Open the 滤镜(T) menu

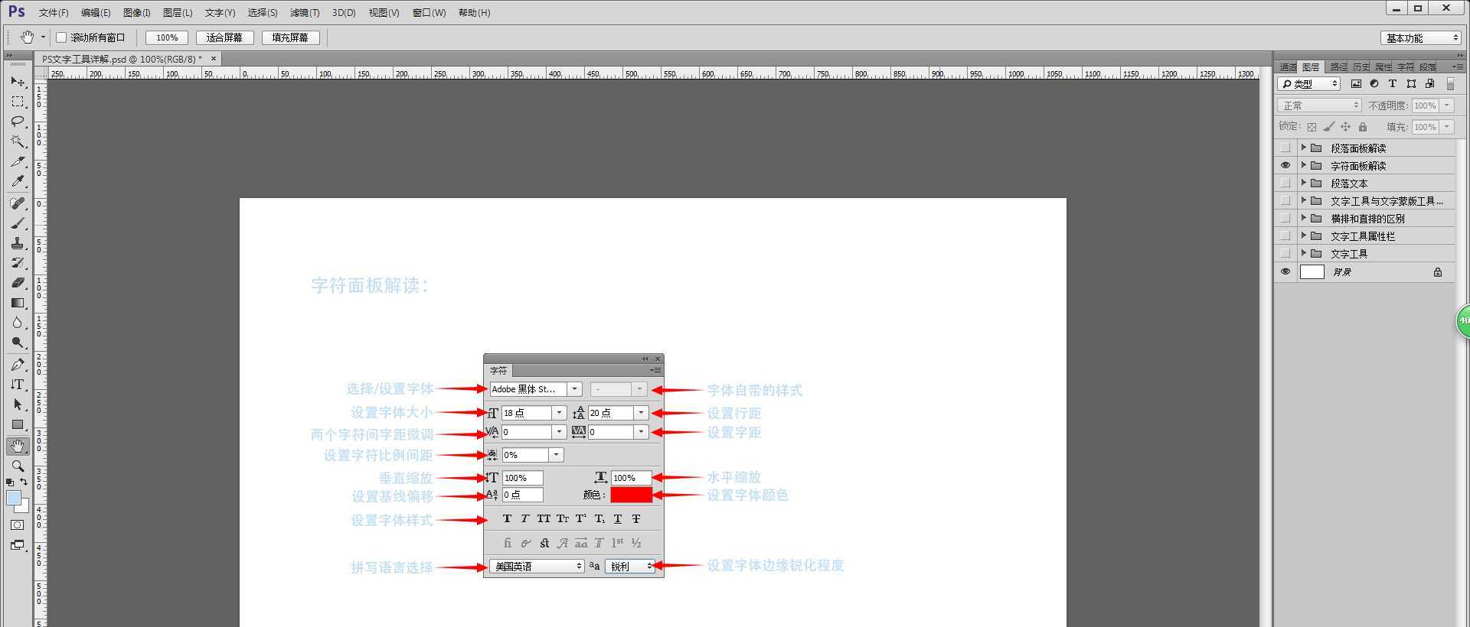click(305, 13)
